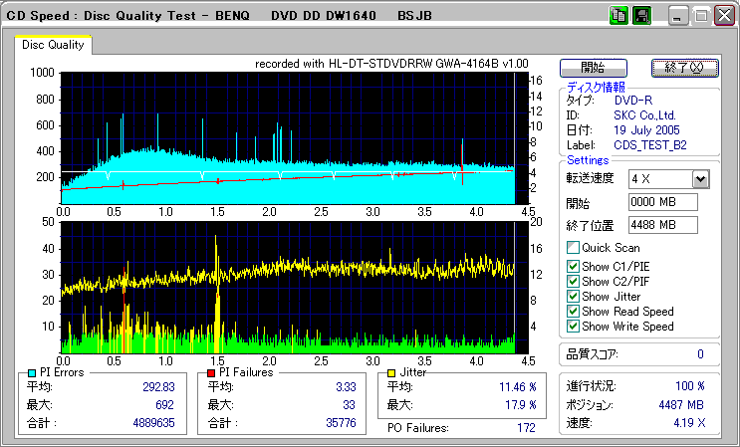Click the yellow Jitter legend swatch

click(x=393, y=372)
